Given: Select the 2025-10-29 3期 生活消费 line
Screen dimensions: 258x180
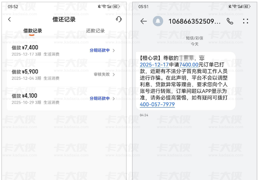Looking at the screenshot, I should [36, 102].
